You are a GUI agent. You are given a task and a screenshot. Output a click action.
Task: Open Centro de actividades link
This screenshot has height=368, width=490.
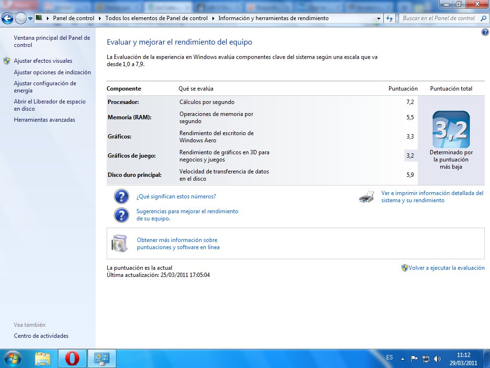41,336
